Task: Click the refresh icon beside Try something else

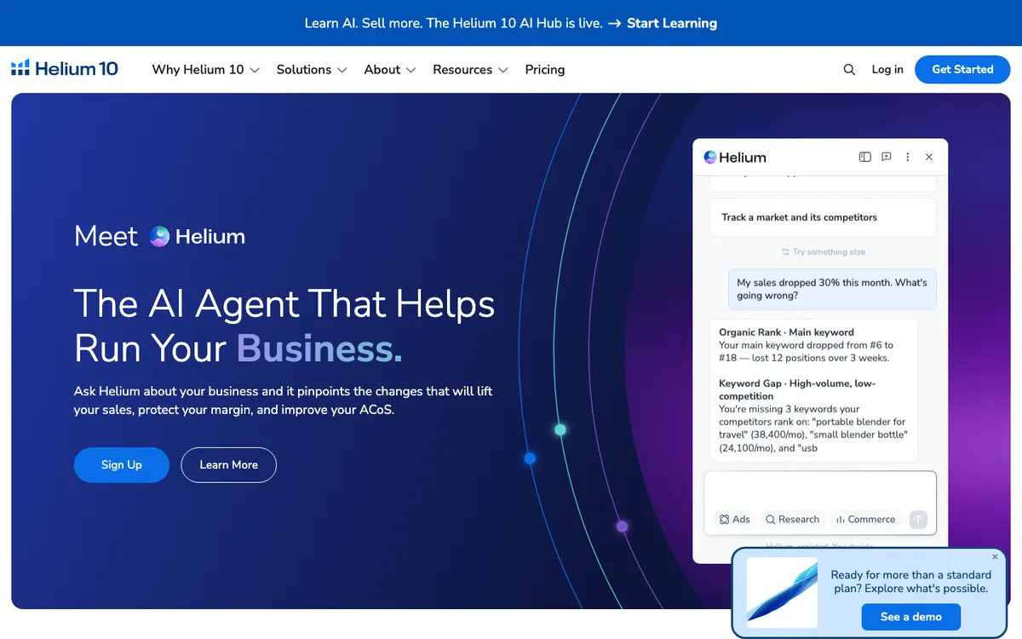Action: [x=786, y=252]
